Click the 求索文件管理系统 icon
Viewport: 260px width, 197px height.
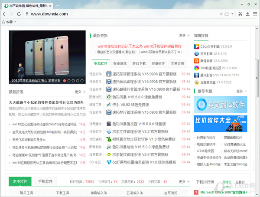click(x=109, y=131)
